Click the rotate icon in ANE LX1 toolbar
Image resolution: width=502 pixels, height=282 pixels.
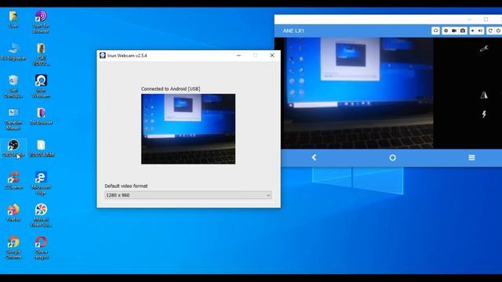click(x=490, y=31)
